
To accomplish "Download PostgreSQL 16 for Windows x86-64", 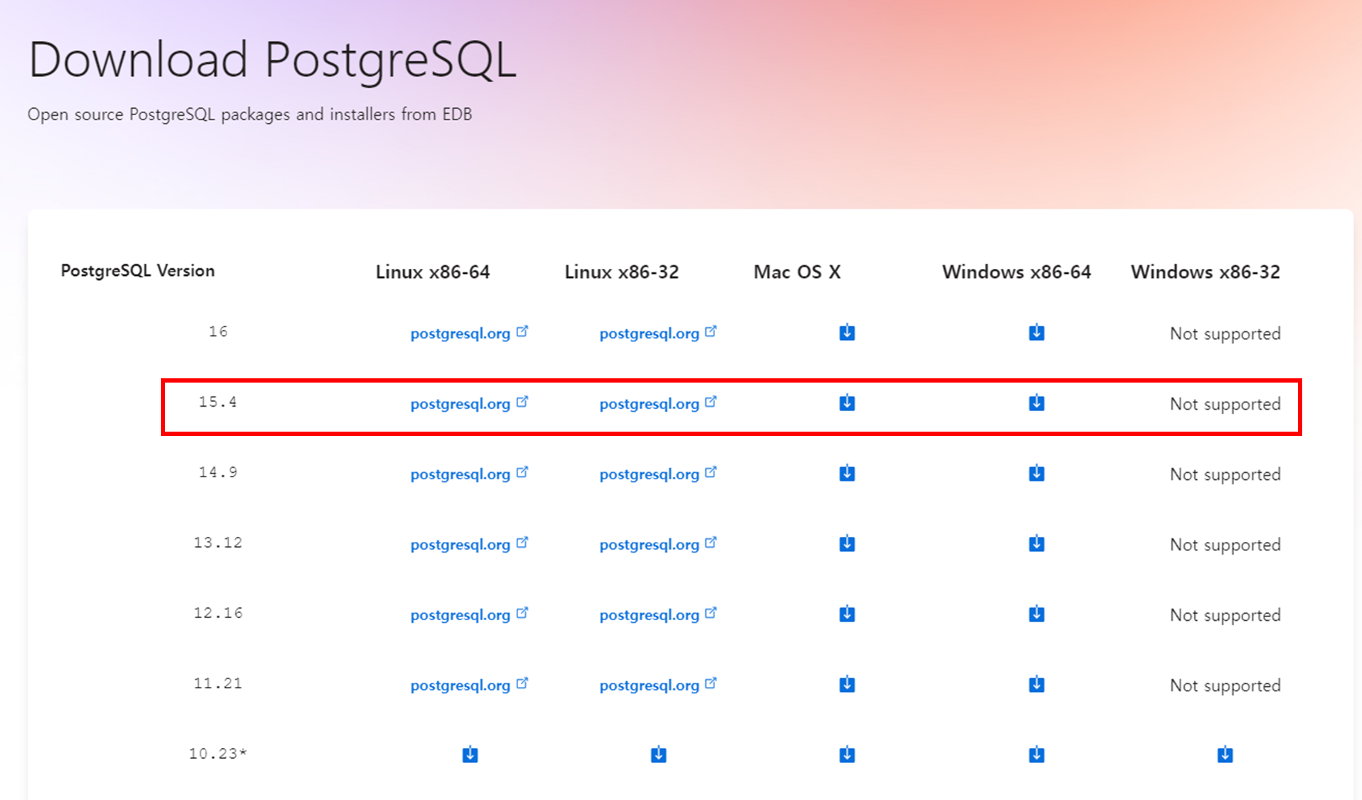I will point(1036,332).
